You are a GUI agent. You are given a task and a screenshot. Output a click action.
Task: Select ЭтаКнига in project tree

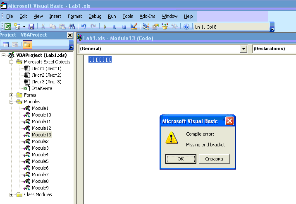42,88
